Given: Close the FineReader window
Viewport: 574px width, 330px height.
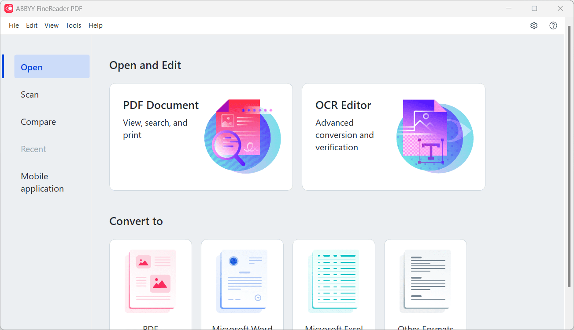Looking at the screenshot, I should [x=560, y=8].
